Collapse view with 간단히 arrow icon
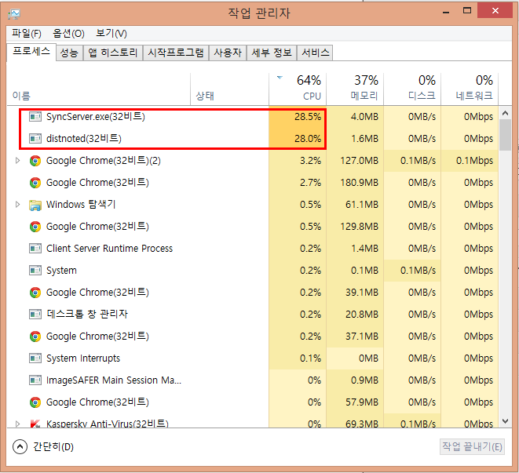 point(20,447)
